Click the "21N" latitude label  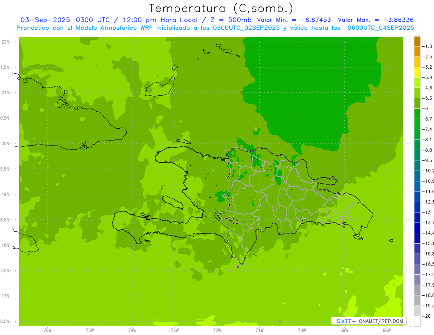click(x=6, y=93)
